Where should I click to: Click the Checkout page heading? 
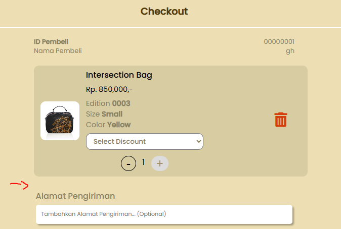pyautogui.click(x=164, y=11)
